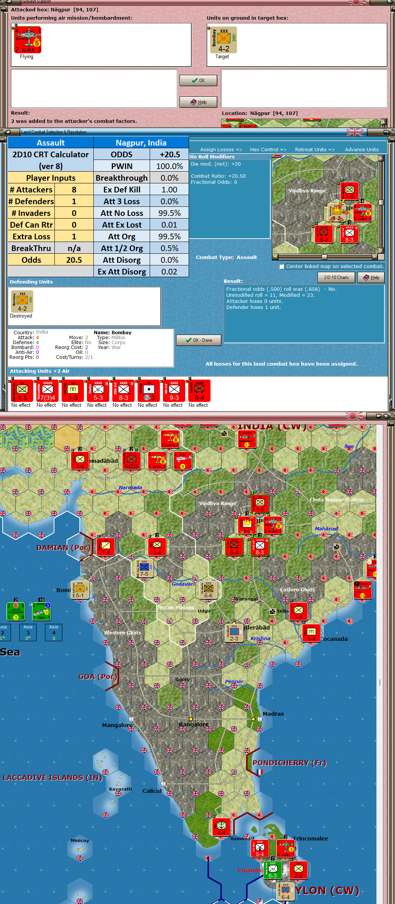This screenshot has width=395, height=904.
Task: Select the 5-4 unit on Ceylon
Action: click(x=260, y=848)
